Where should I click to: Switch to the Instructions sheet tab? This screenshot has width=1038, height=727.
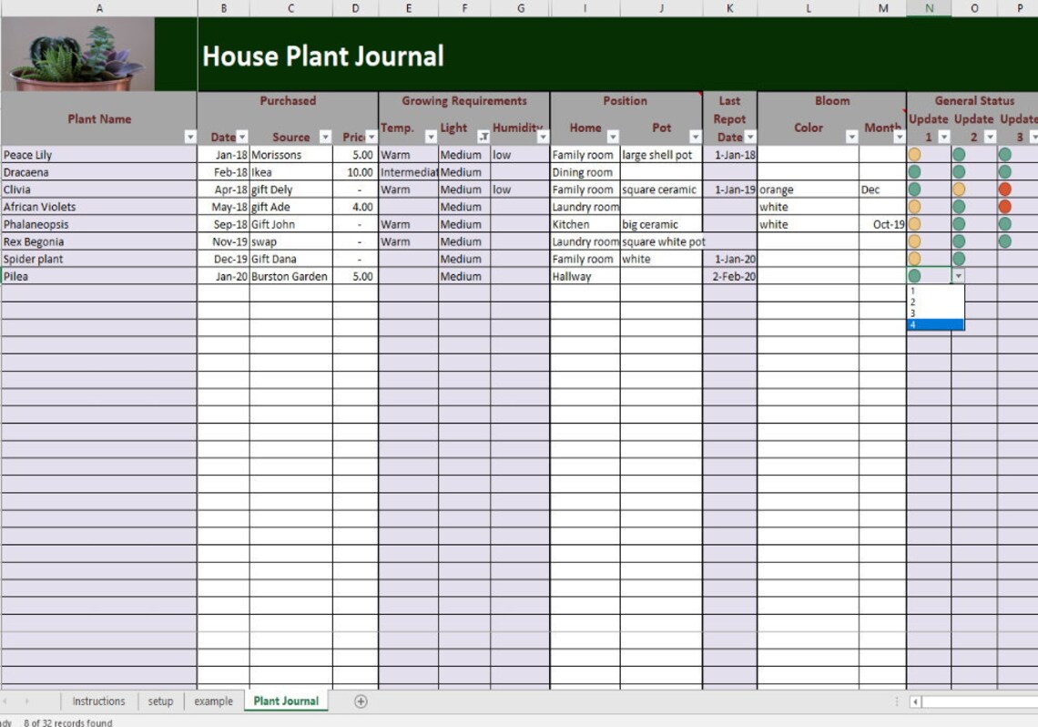point(97,701)
